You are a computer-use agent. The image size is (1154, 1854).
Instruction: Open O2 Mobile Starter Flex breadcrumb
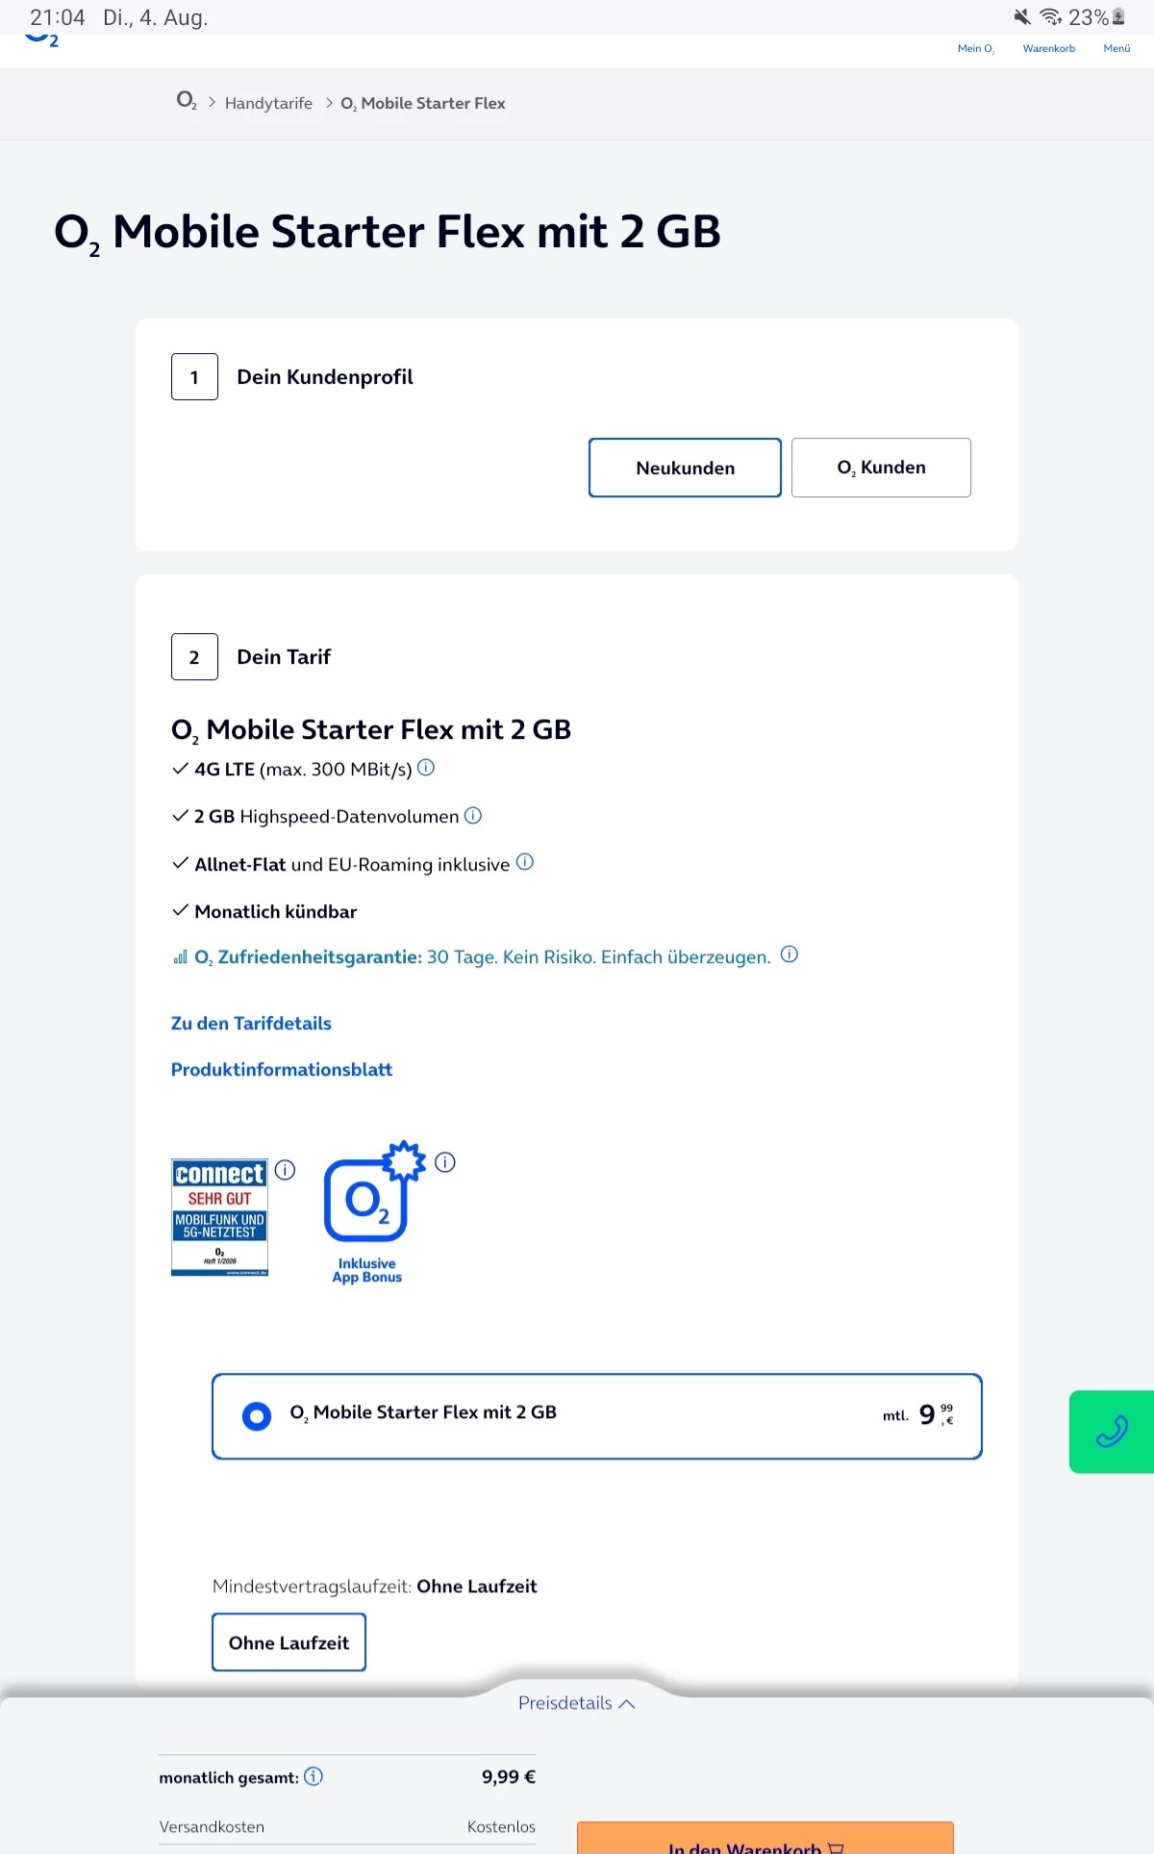[x=423, y=103]
